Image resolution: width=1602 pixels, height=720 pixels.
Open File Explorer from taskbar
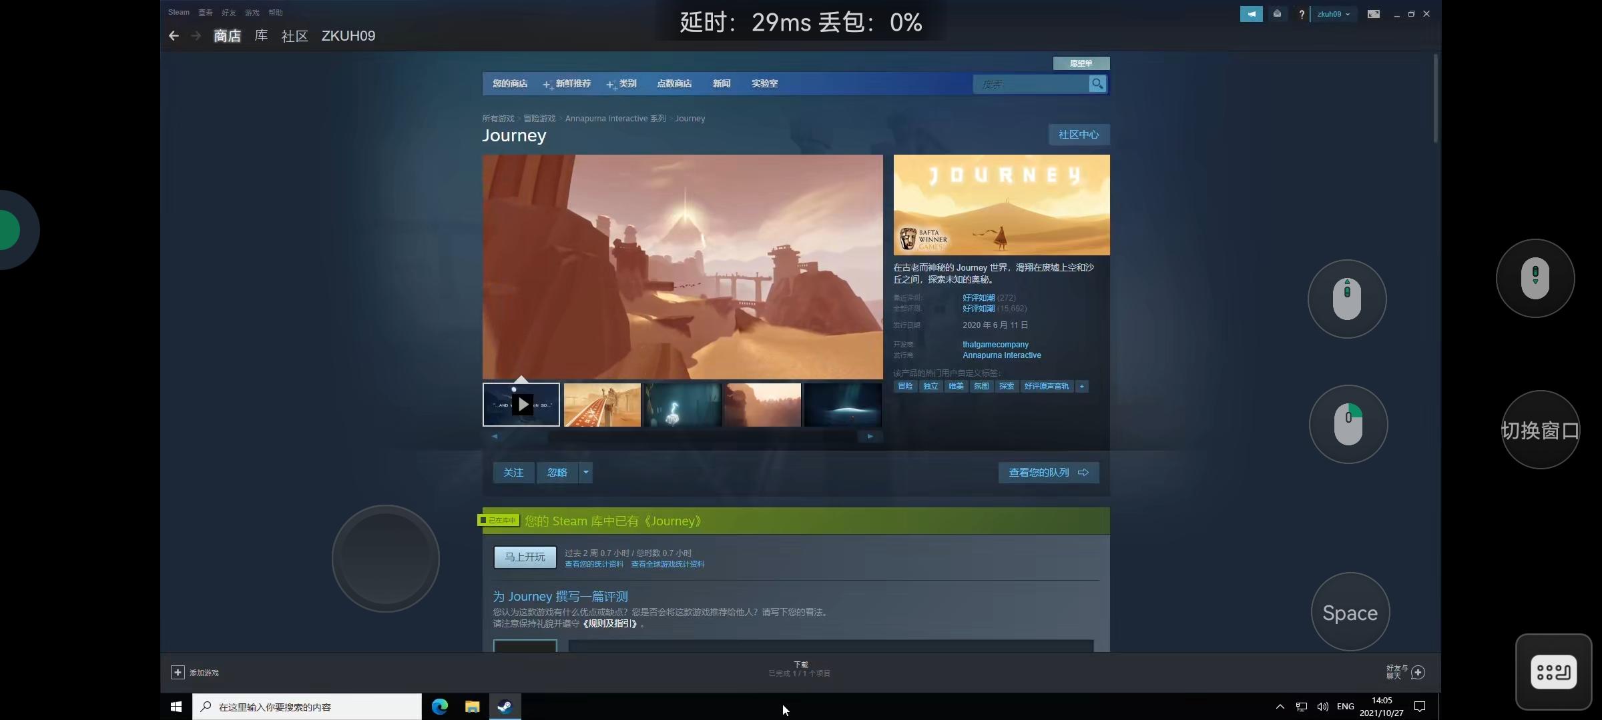473,707
